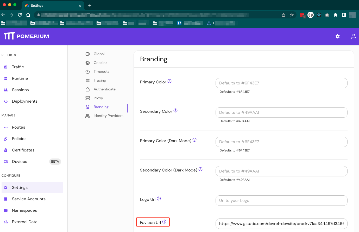Open the Primary Color help tooltip

(169, 81)
